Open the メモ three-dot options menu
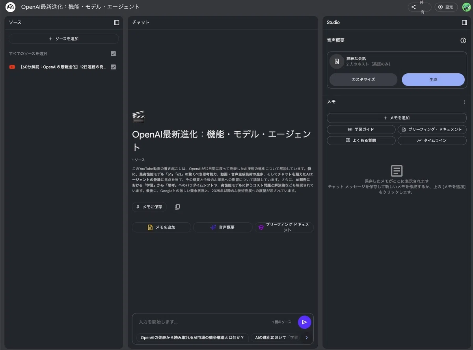This screenshot has height=350, width=473. coord(464,102)
